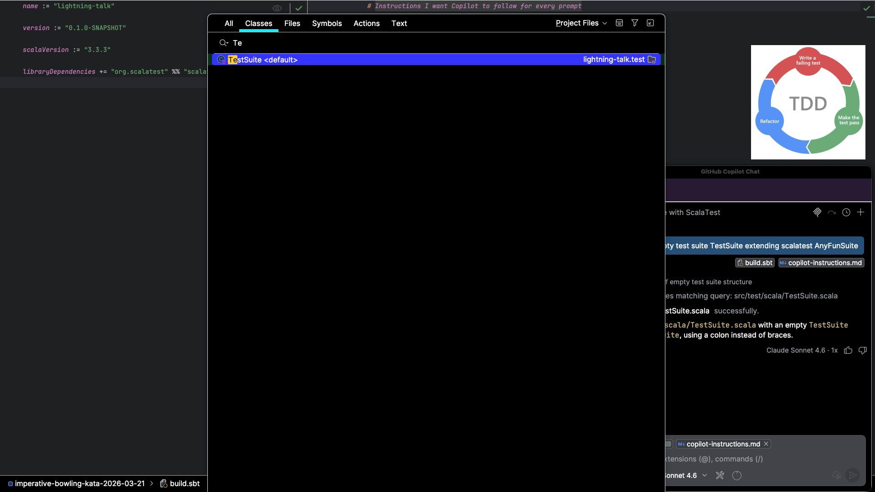
Task: Click the preview toggle icon beside Project Files
Action: 619,23
